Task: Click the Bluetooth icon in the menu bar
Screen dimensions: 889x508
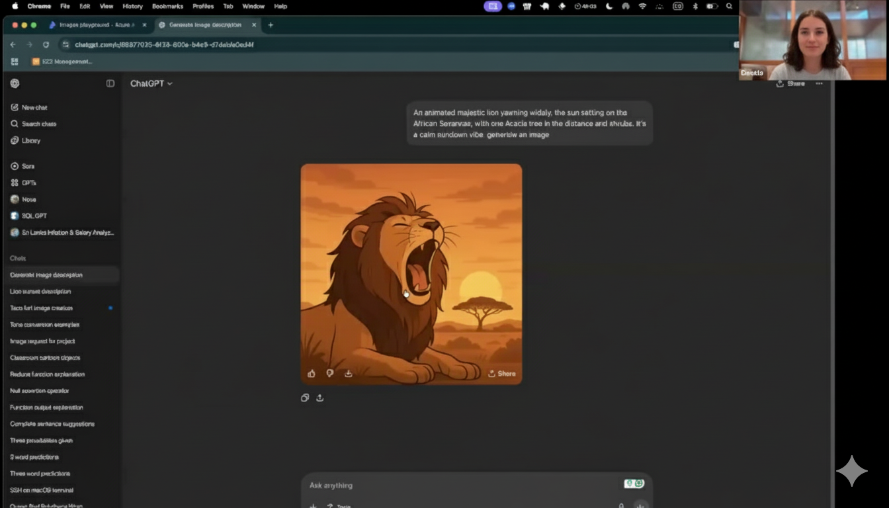Action: click(x=695, y=6)
